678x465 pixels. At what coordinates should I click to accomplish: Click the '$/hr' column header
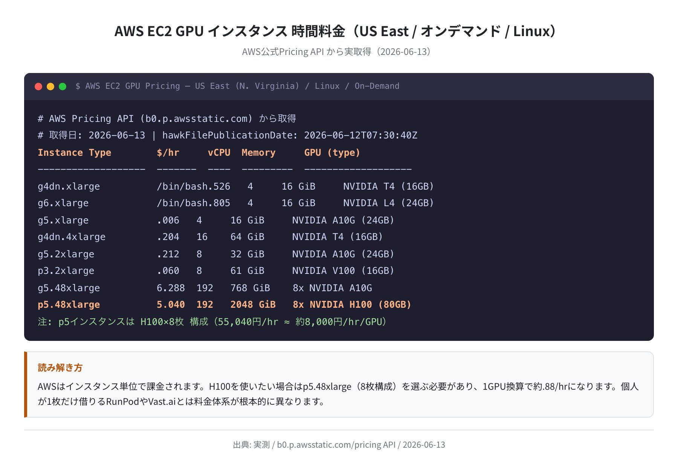click(168, 152)
